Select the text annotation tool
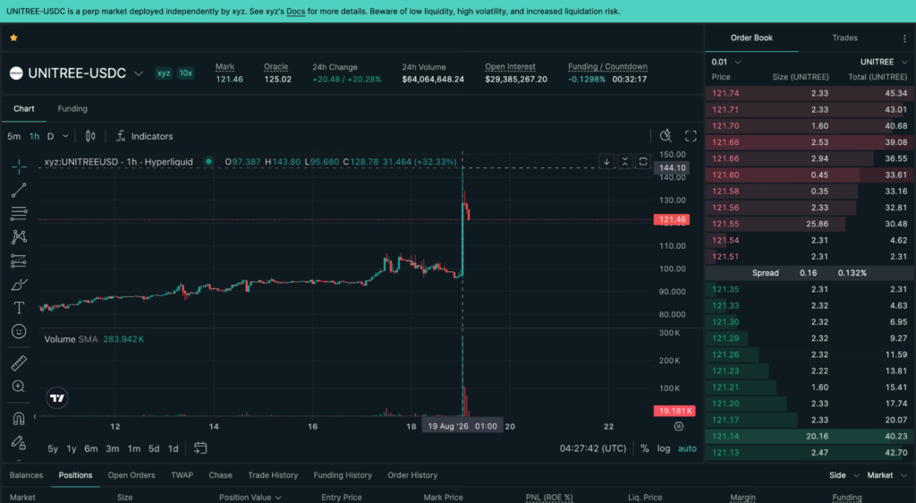This screenshot has width=916, height=503. point(19,308)
